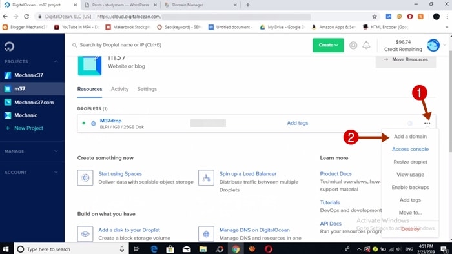Click the m37 project image icon
The width and height of the screenshot is (452, 254).
90,66
